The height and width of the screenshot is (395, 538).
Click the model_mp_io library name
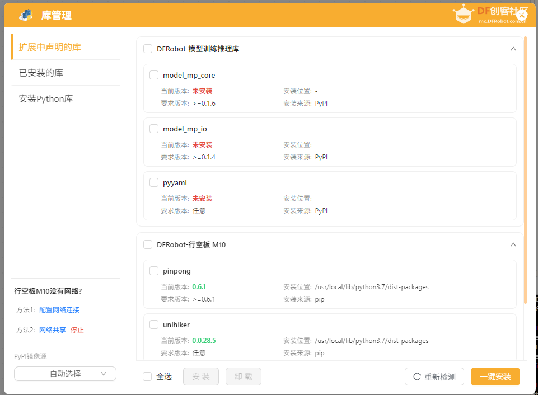[185, 129]
